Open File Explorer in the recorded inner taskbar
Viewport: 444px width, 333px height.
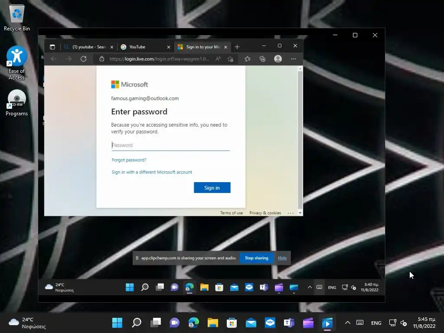[205, 287]
